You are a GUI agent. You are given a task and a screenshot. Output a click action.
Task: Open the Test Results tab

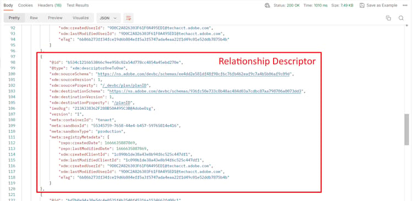[78, 5]
